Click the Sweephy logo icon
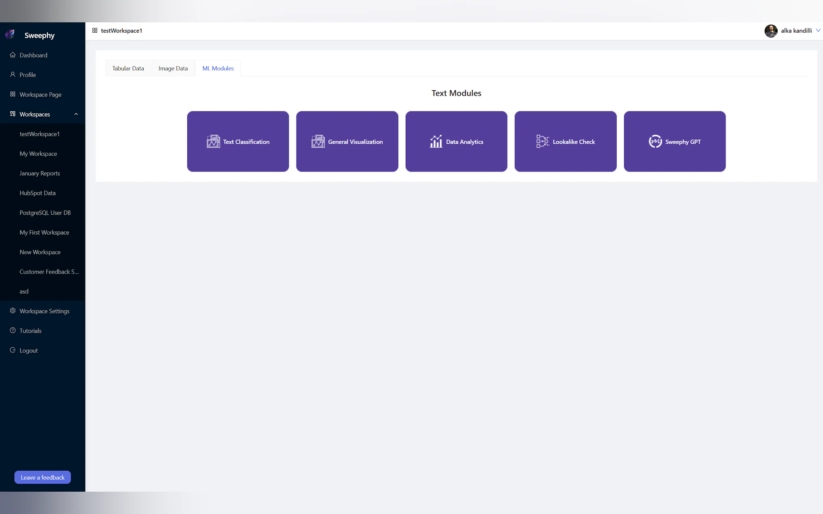 pos(10,34)
